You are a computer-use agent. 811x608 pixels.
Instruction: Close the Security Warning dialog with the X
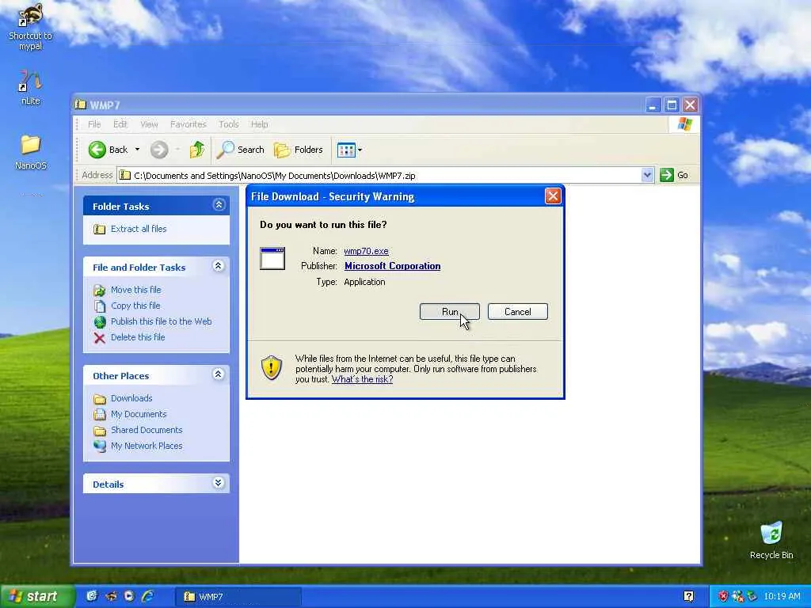553,196
